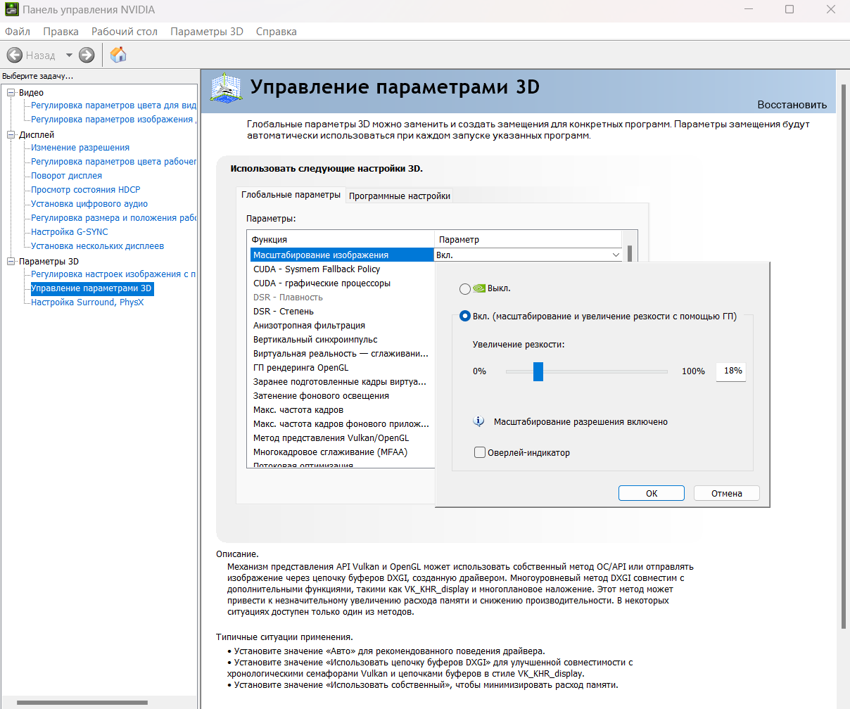Collapse the Параметры 3D tree node
This screenshot has height=709, width=850.
(x=11, y=262)
